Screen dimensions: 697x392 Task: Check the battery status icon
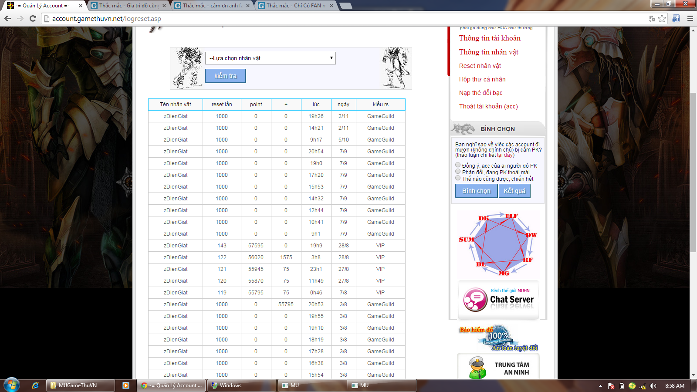click(x=622, y=386)
